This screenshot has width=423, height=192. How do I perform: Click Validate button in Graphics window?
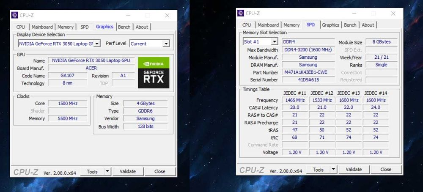128,171
